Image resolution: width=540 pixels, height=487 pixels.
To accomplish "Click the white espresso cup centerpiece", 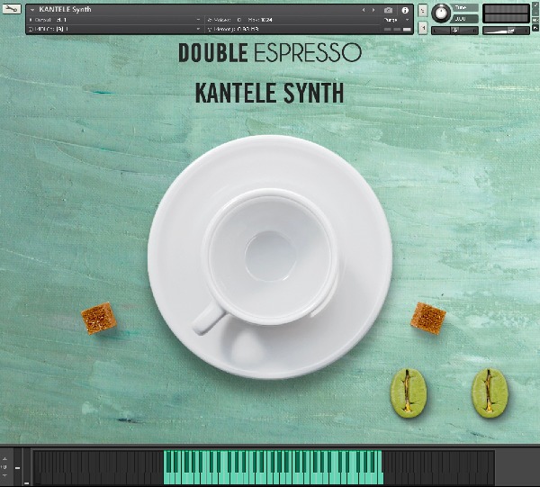I will click(x=270, y=257).
